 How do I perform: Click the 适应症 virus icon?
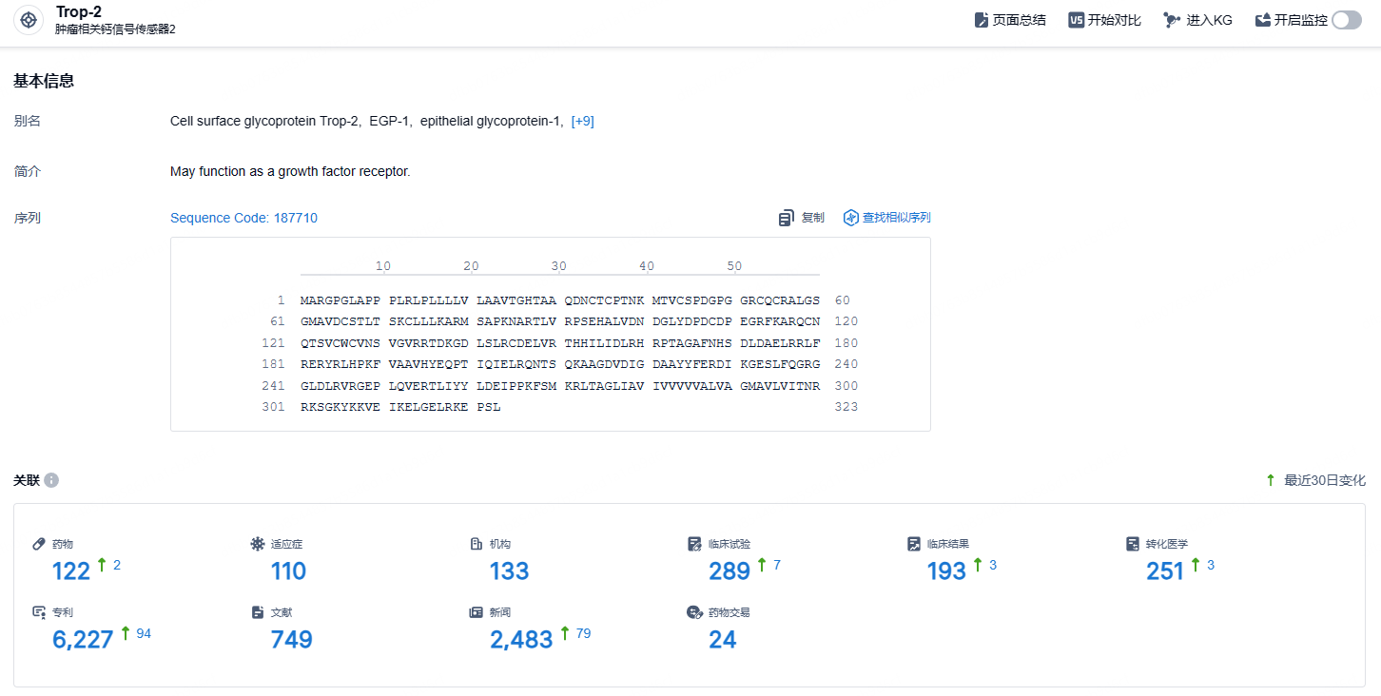click(x=257, y=544)
